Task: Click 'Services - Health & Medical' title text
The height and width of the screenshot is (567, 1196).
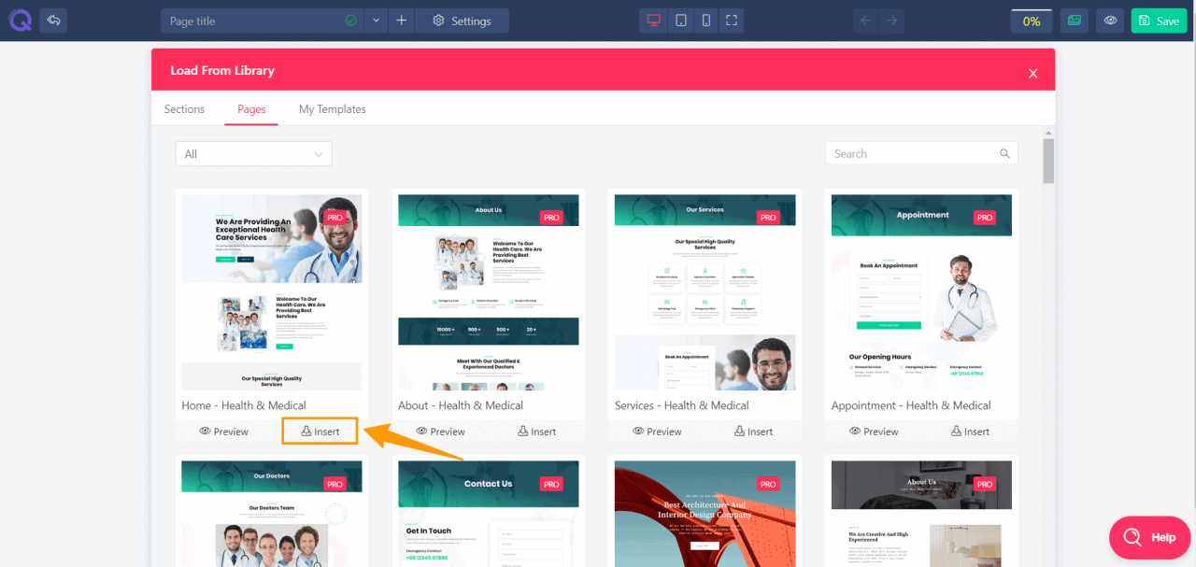Action: tap(682, 405)
